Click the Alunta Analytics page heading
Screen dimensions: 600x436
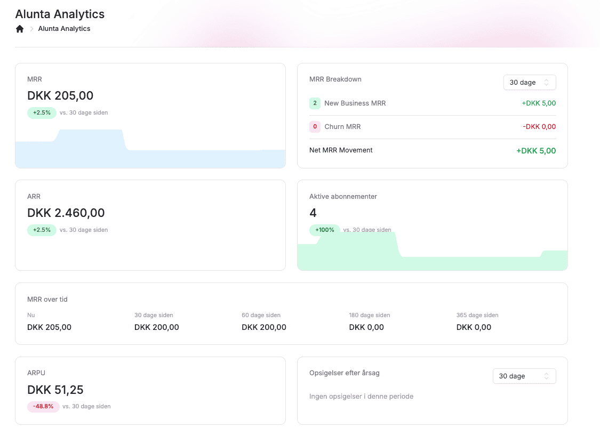pos(60,14)
